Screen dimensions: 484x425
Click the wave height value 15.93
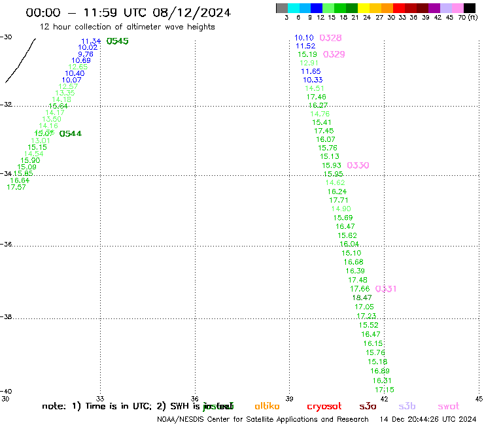[332, 165]
